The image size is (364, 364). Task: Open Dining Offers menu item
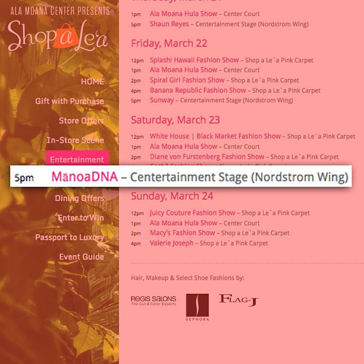(80, 199)
